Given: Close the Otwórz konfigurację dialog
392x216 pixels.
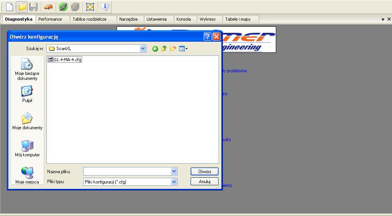Looking at the screenshot, I should (216, 37).
